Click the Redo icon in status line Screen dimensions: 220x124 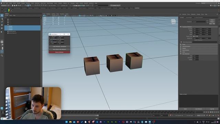[21, 6]
